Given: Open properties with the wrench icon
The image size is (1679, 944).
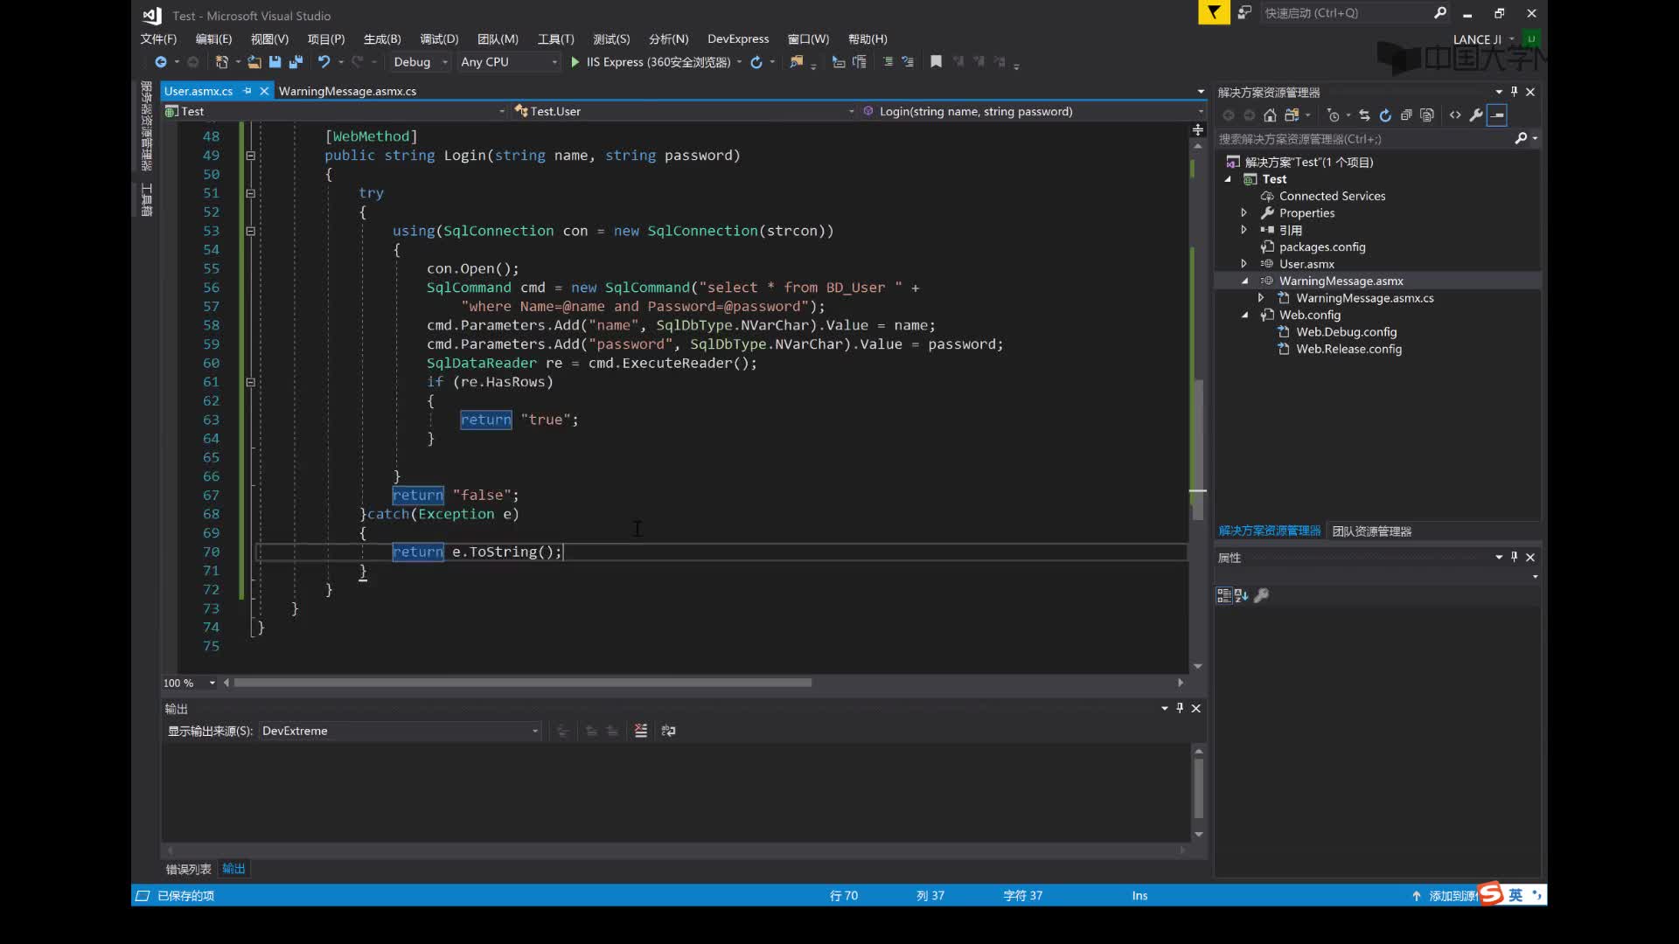Looking at the screenshot, I should click(x=1476, y=115).
